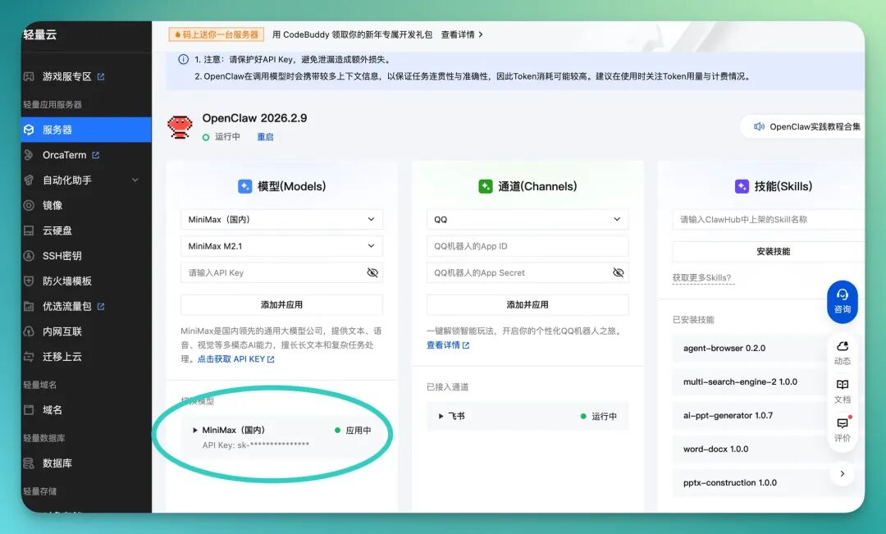This screenshot has width=886, height=534.
Task: Click the 云硬盘 disk icon
Action: pos(29,230)
